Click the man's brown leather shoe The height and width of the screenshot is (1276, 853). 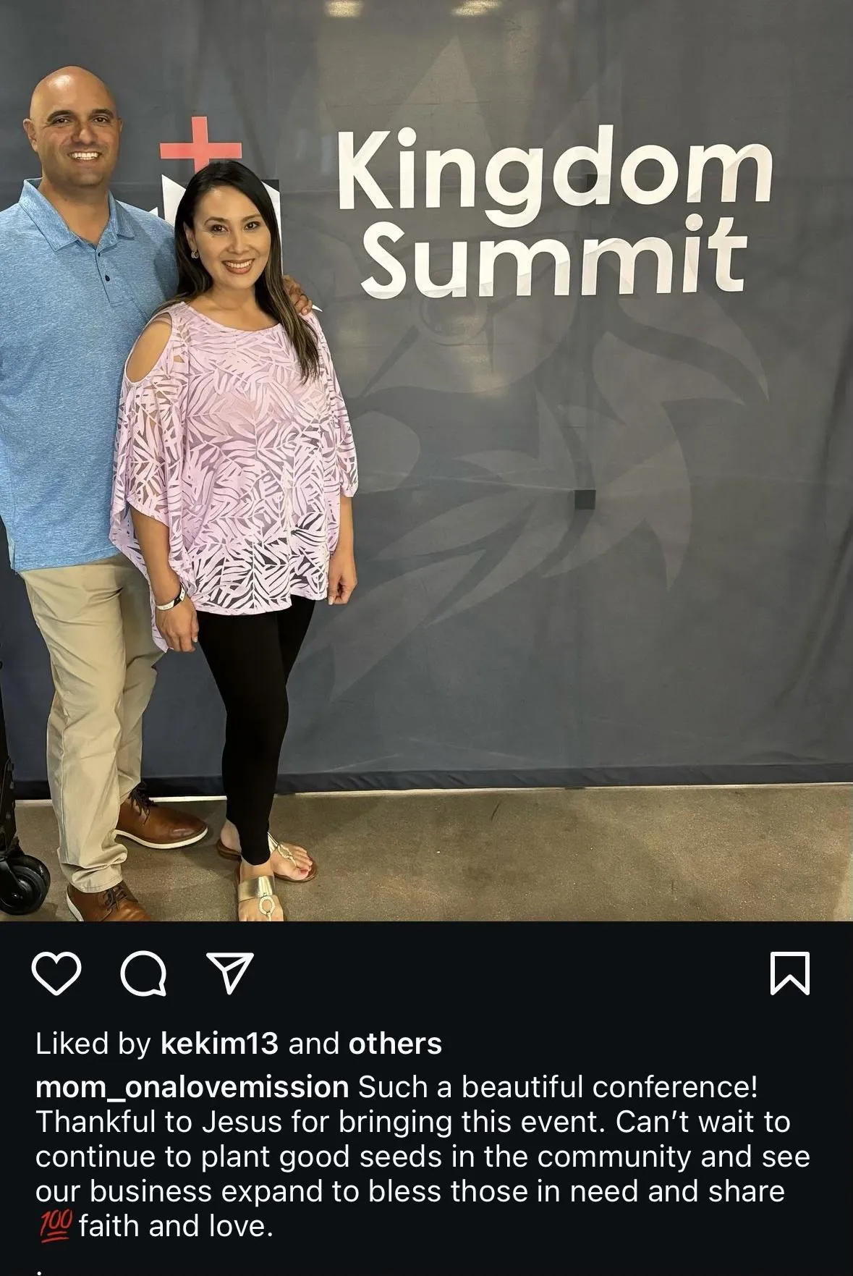tap(156, 821)
